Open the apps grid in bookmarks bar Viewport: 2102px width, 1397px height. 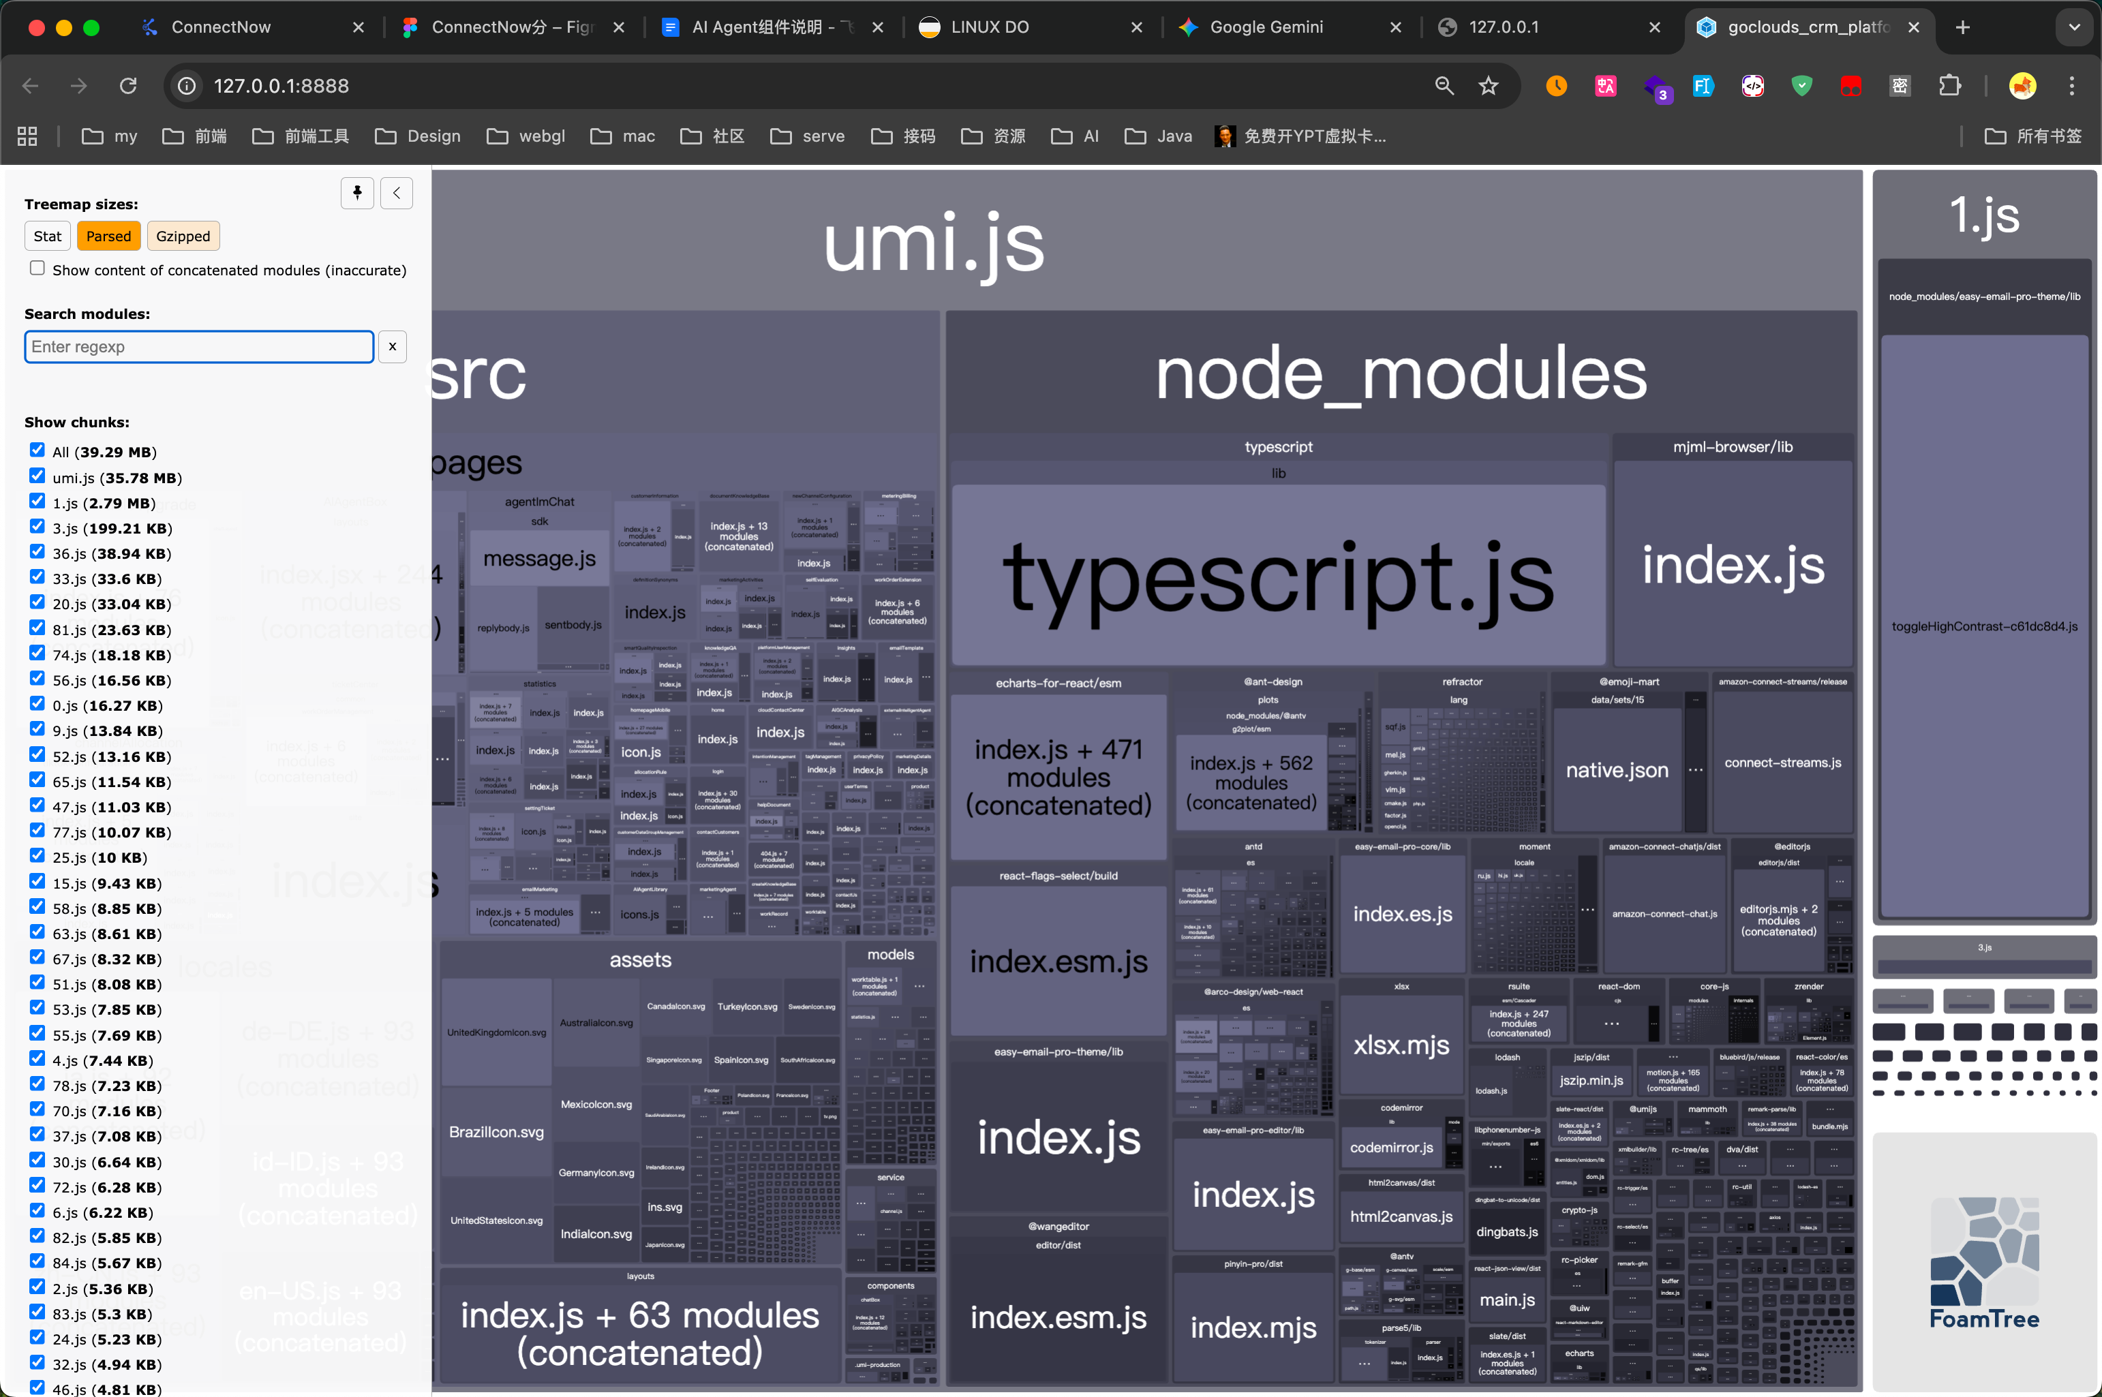pos(28,136)
